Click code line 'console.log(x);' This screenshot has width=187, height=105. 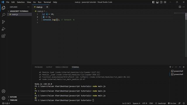pos(51,20)
